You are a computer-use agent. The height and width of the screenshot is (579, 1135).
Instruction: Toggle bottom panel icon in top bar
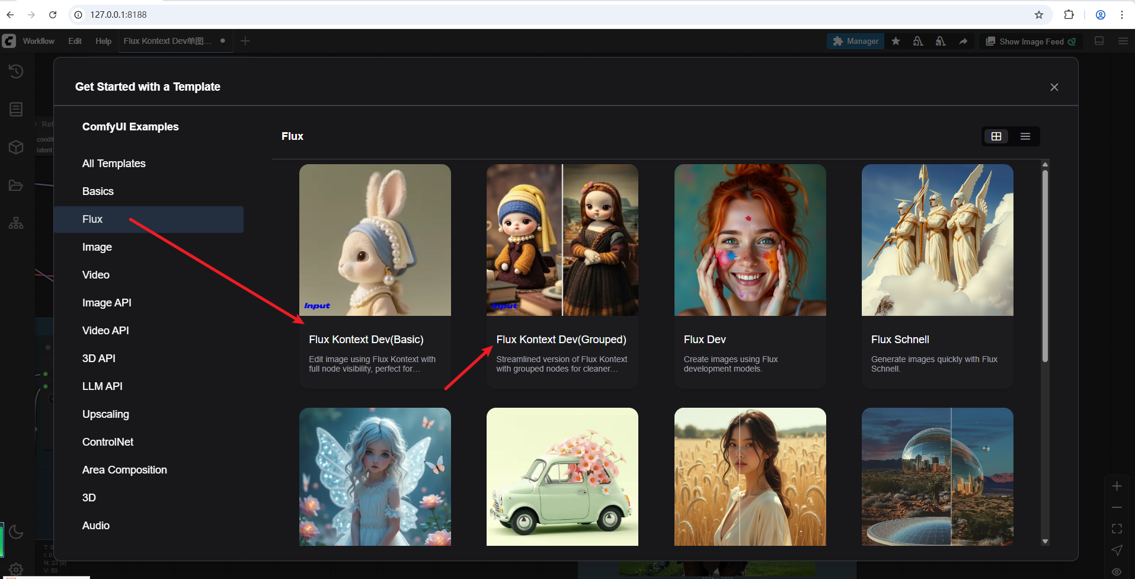1099,41
